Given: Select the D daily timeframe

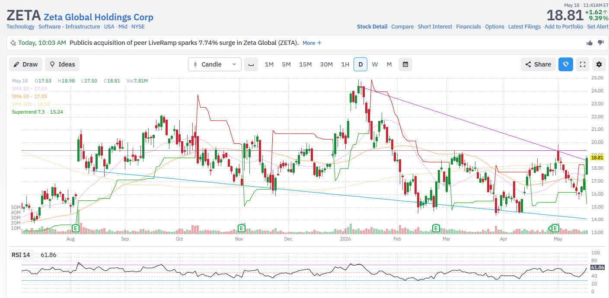Looking at the screenshot, I should pos(360,64).
